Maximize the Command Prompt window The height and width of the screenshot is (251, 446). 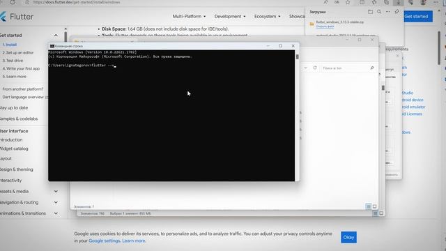pos(280,46)
